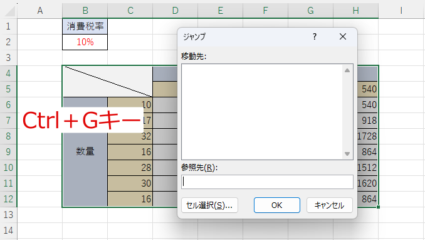Image resolution: width=425 pixels, height=240 pixels.
Task: Click the OK button in ジャンプ dialog
Action: [x=276, y=205]
